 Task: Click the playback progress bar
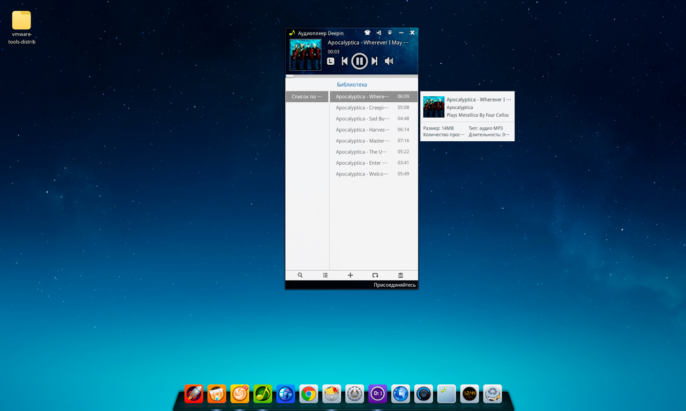pyautogui.click(x=352, y=75)
